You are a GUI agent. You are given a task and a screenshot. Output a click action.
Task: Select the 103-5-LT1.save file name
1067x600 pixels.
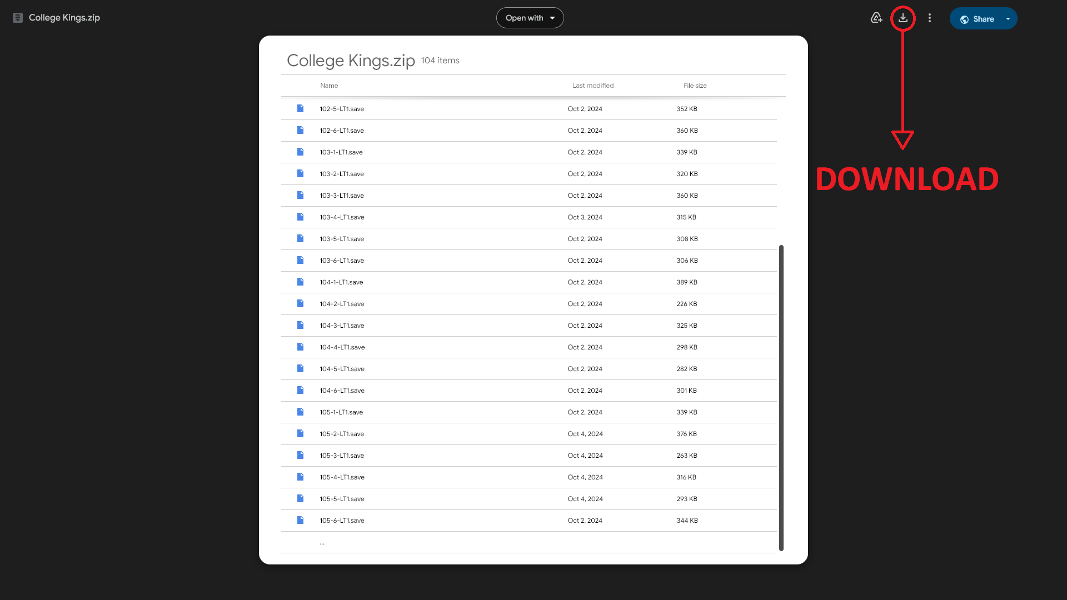point(342,239)
